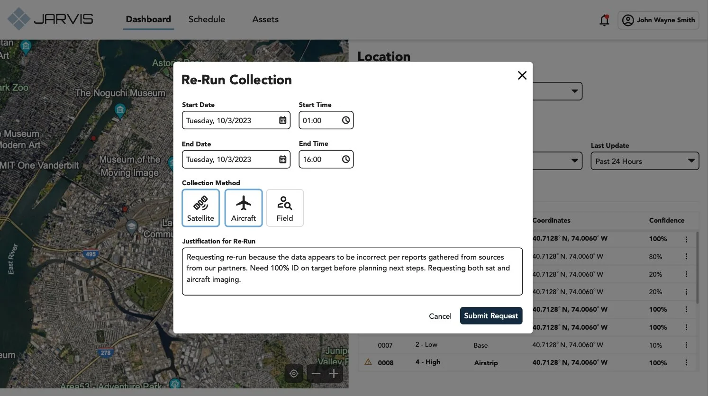Click the table vertical scrollbar
Screen dimensions: 708x396
(697, 268)
